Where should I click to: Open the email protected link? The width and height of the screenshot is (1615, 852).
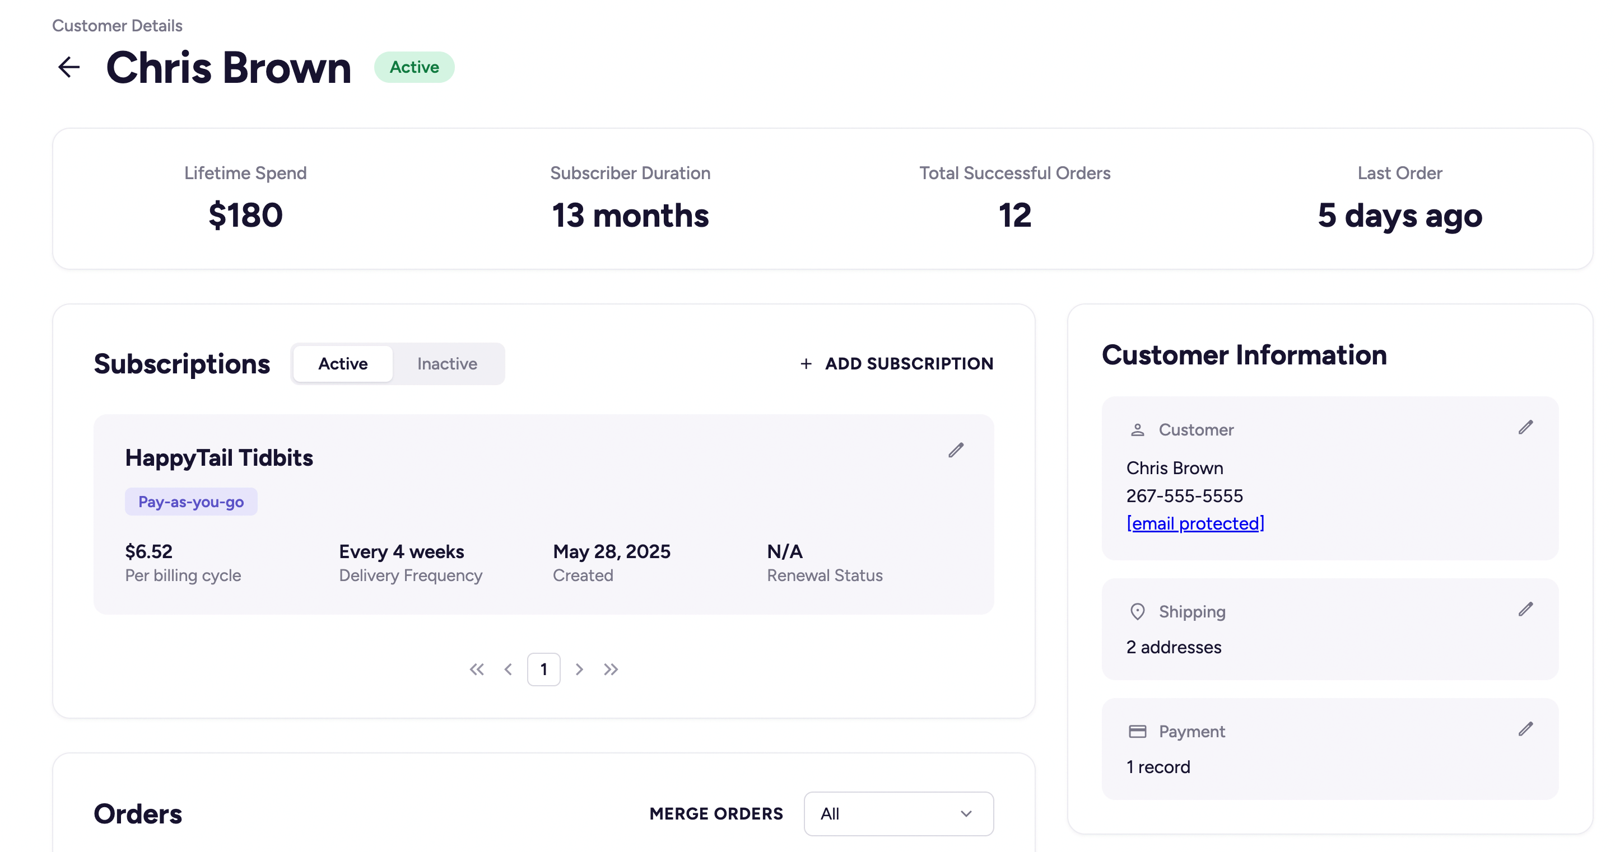coord(1195,523)
